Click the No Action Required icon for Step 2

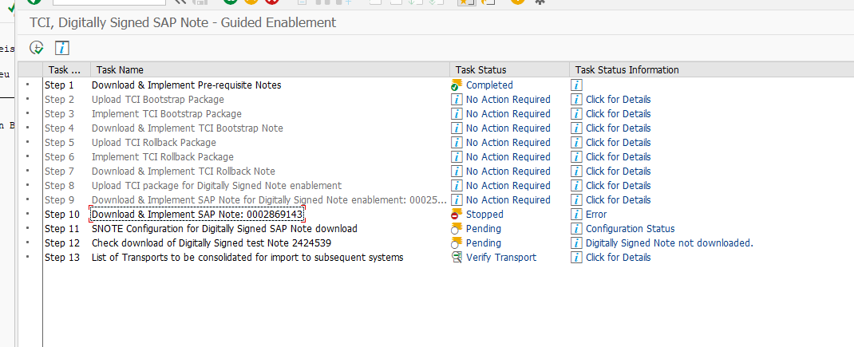[457, 100]
